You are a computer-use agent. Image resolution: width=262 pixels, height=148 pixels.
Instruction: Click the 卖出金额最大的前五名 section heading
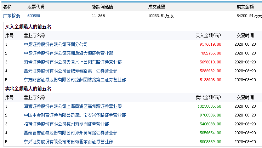(x=28, y=89)
